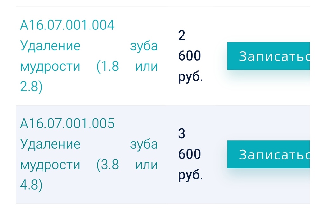Select the 600 figure in the 2 600 price

[189, 56]
